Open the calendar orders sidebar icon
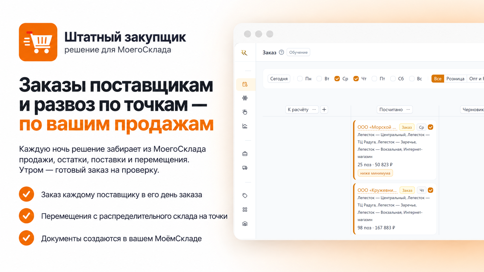This screenshot has width=484, height=272. tap(245, 84)
